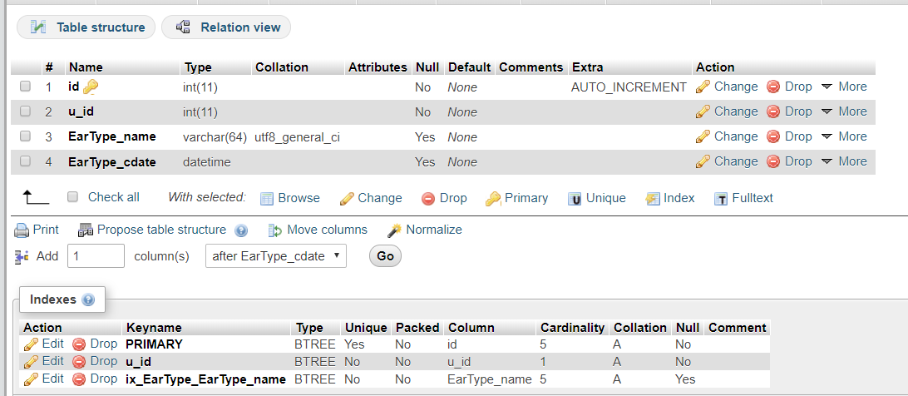908x396 pixels.
Task: Open the 'after EarType_cdate' position dropdown
Action: (x=276, y=255)
